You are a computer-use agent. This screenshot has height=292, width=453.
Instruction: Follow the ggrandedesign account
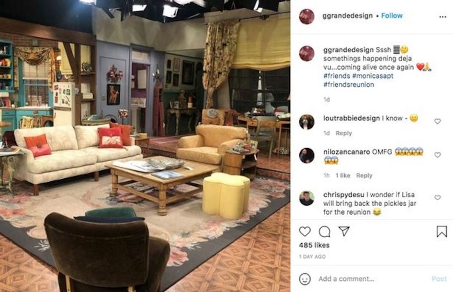[392, 15]
